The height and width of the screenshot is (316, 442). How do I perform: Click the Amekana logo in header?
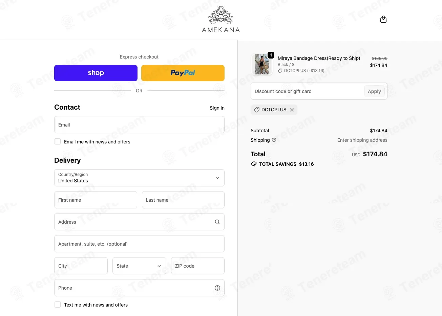tap(221, 20)
